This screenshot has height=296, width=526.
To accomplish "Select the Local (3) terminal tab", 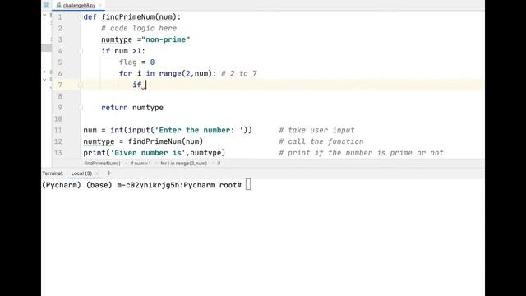I will click(81, 173).
